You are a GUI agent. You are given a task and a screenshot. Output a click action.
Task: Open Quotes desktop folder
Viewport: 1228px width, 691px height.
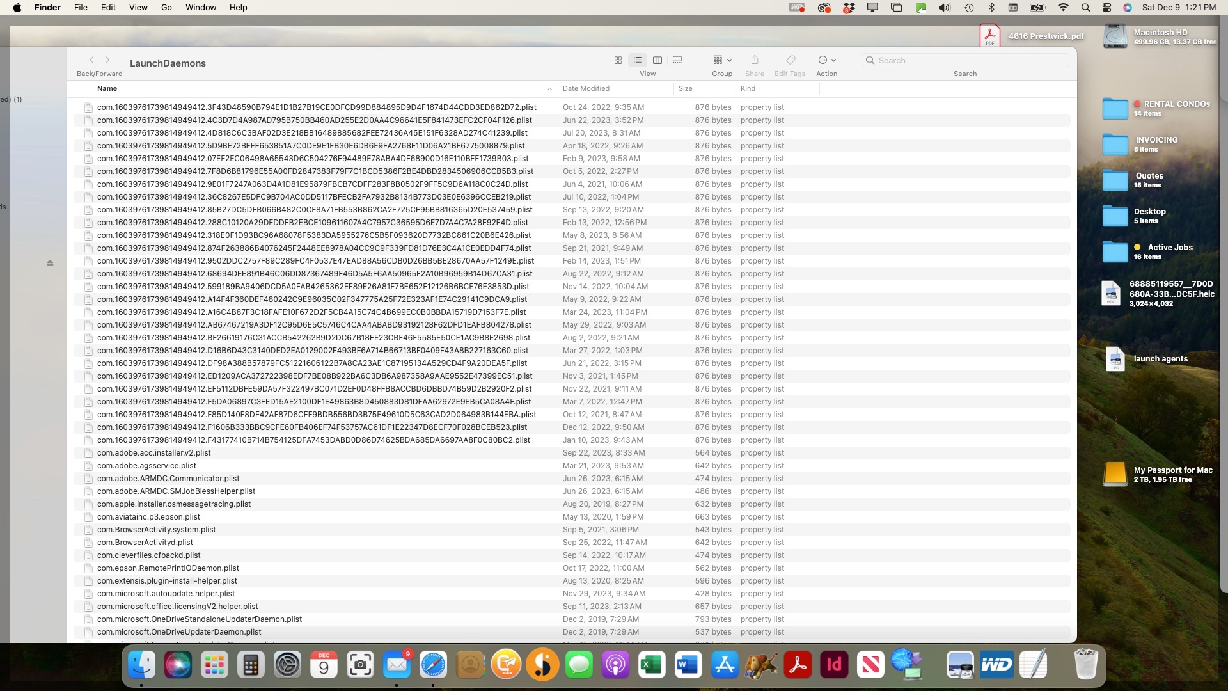pyautogui.click(x=1115, y=180)
